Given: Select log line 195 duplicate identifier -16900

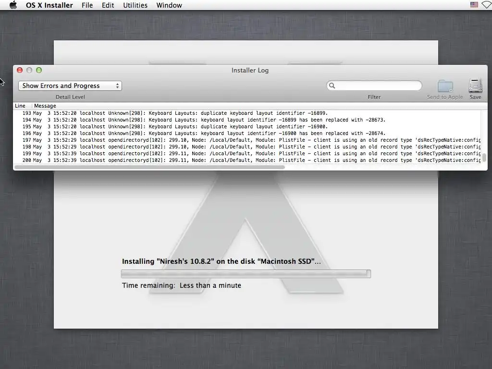Looking at the screenshot, I should [247, 126].
